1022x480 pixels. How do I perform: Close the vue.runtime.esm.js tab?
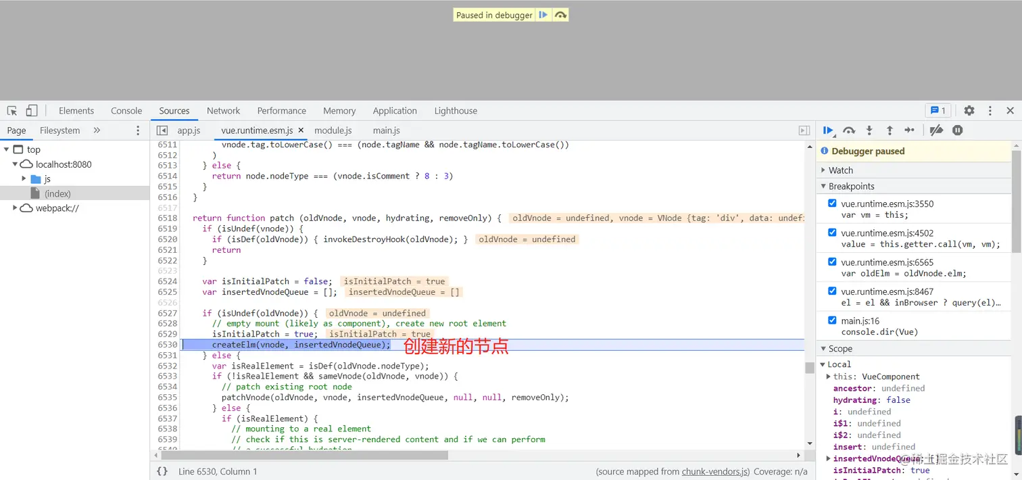click(x=301, y=130)
